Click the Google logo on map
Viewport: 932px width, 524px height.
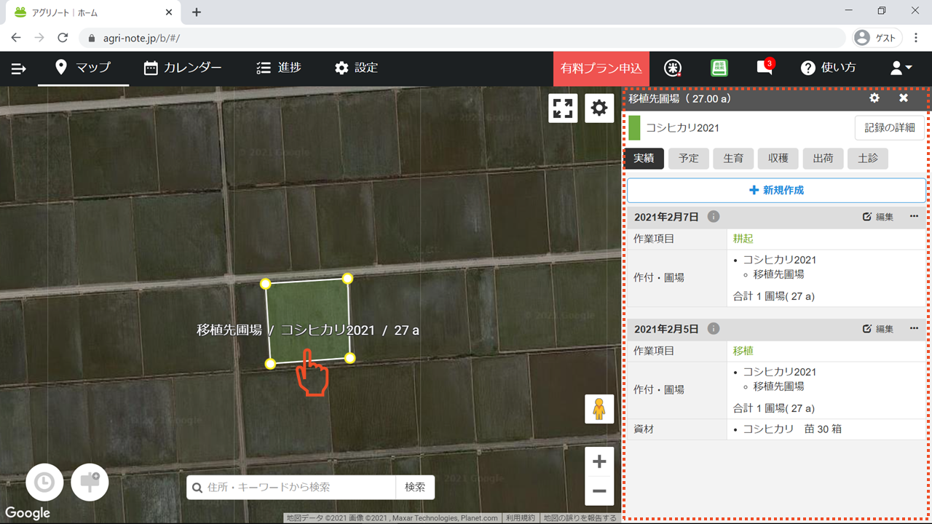pyautogui.click(x=28, y=512)
